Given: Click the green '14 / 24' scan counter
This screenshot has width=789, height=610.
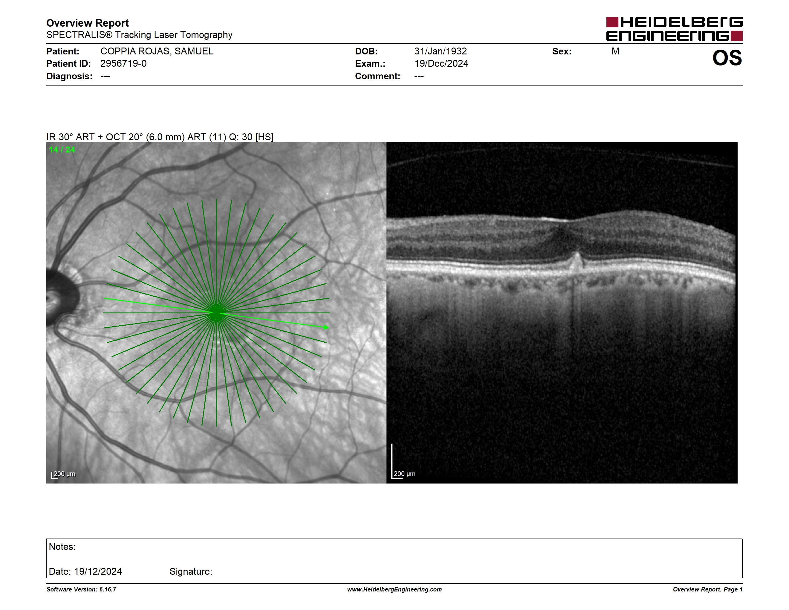Looking at the screenshot, I should pos(62,150).
